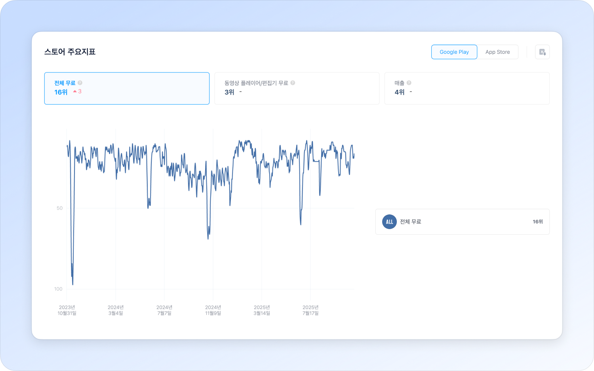This screenshot has height=371, width=594.
Task: Select the 매출 ranking card
Action: coord(466,89)
